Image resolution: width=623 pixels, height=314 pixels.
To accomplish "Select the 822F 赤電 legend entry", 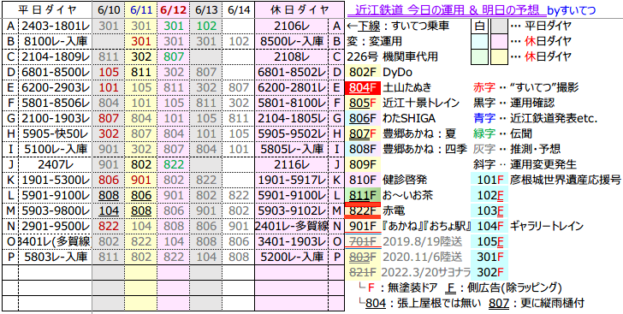I will coord(375,210).
